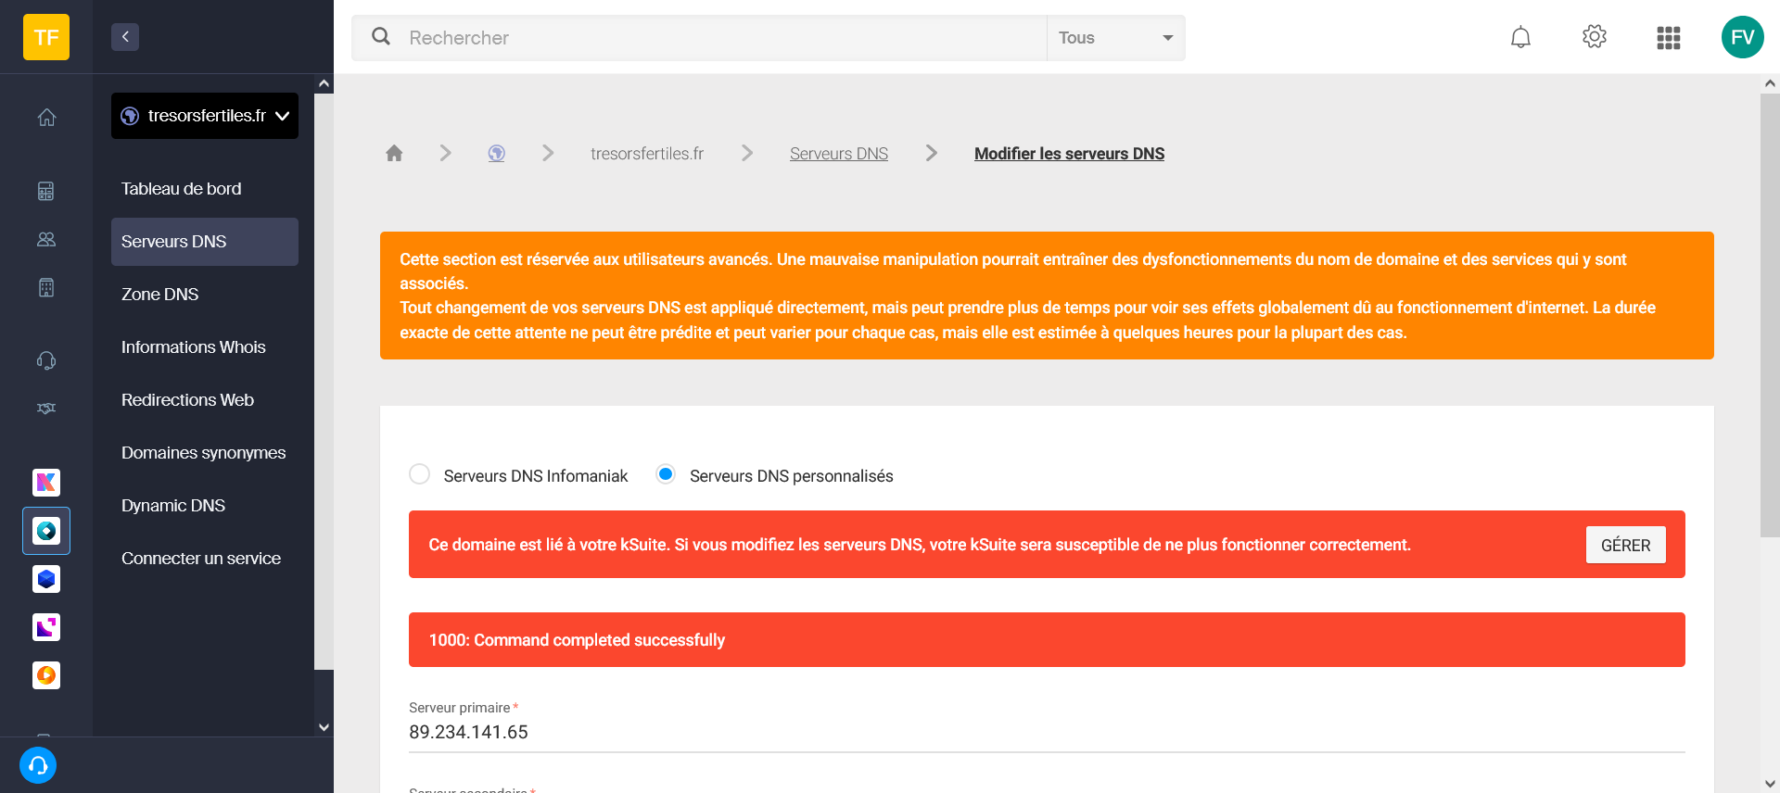Screen dimensions: 1780x793
Task: Click Modifier les serveurs DNS breadcrumb
Action: pos(1069,154)
